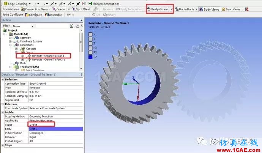Select Model (A4) in the Outline
The width and height of the screenshot is (262, 153).
pos(21,34)
